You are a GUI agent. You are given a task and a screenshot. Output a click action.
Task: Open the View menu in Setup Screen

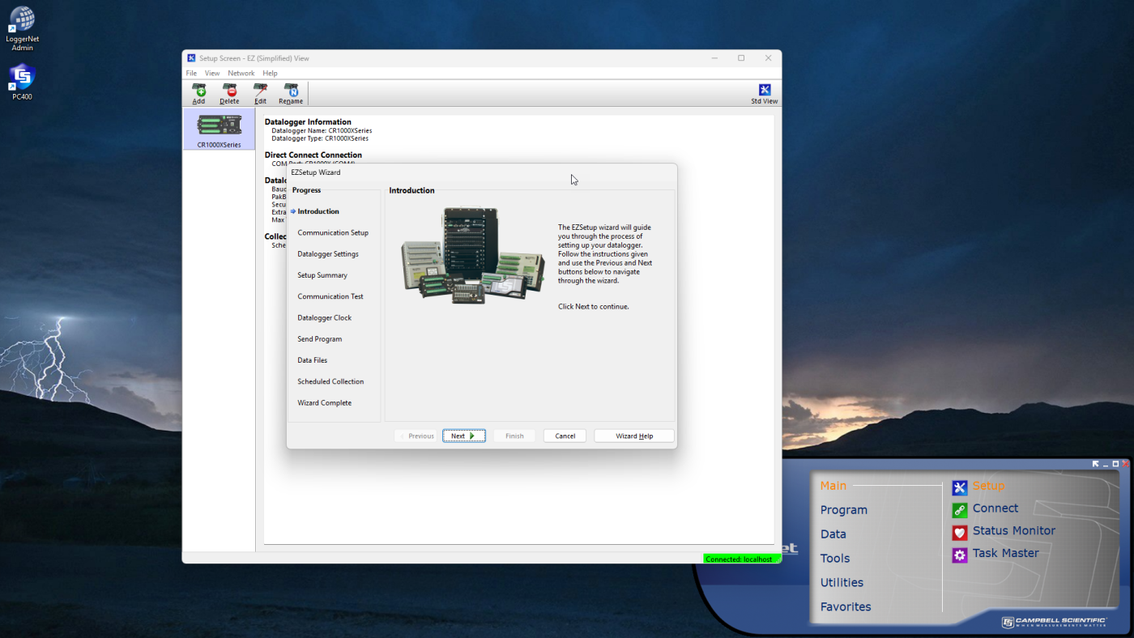click(212, 73)
